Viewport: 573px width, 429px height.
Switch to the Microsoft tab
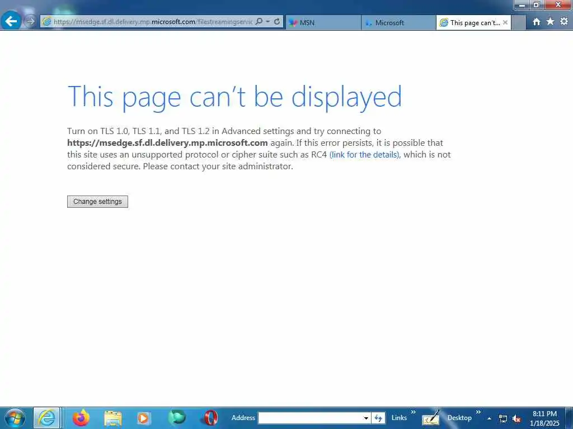tap(398, 22)
